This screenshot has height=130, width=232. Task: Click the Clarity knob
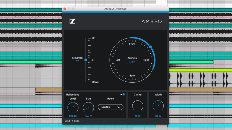[x=138, y=106]
